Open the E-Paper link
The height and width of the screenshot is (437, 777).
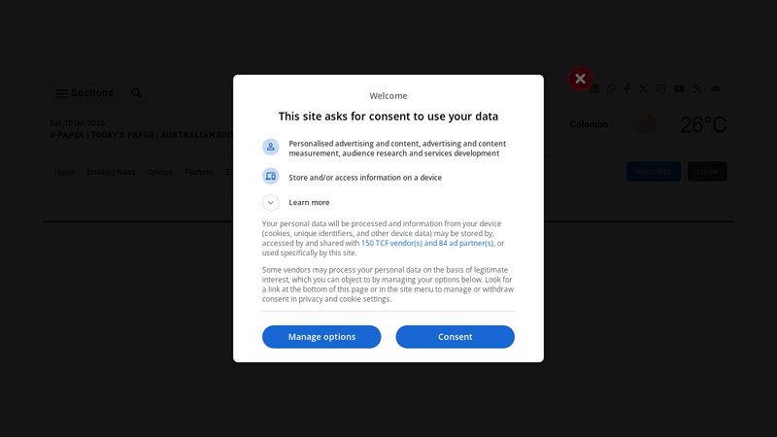pyautogui.click(x=66, y=135)
